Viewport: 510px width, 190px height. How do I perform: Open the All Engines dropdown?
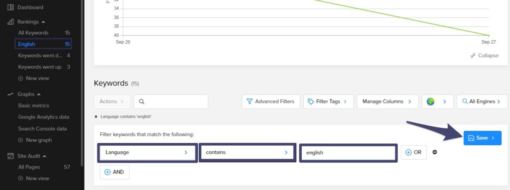482,101
